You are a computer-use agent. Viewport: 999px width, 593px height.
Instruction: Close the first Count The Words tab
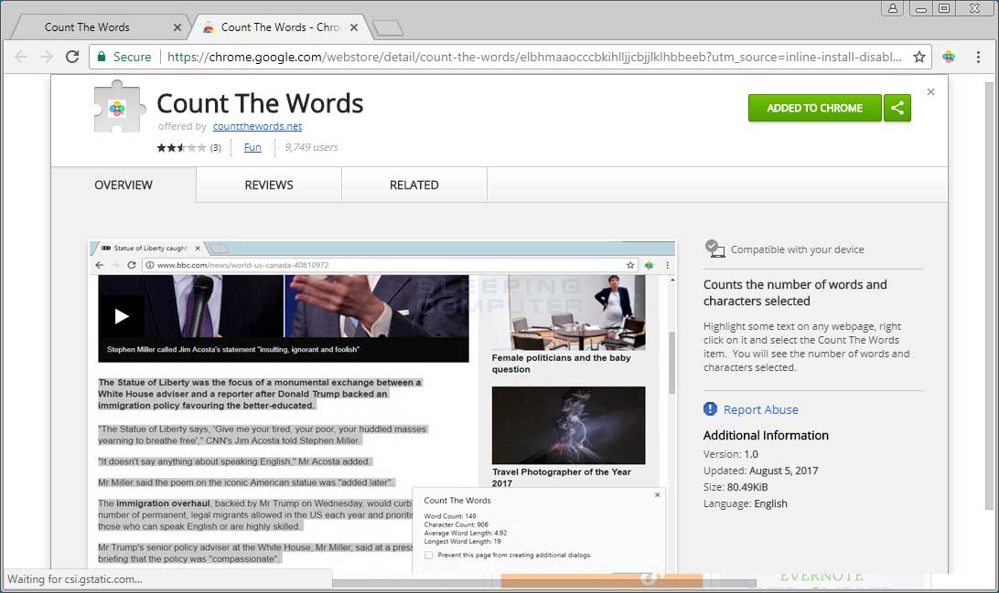coord(177,27)
